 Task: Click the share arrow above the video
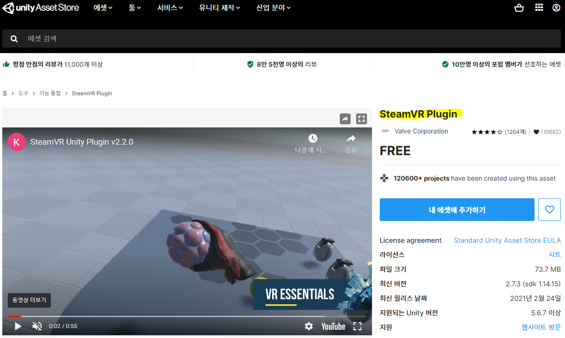coord(345,119)
